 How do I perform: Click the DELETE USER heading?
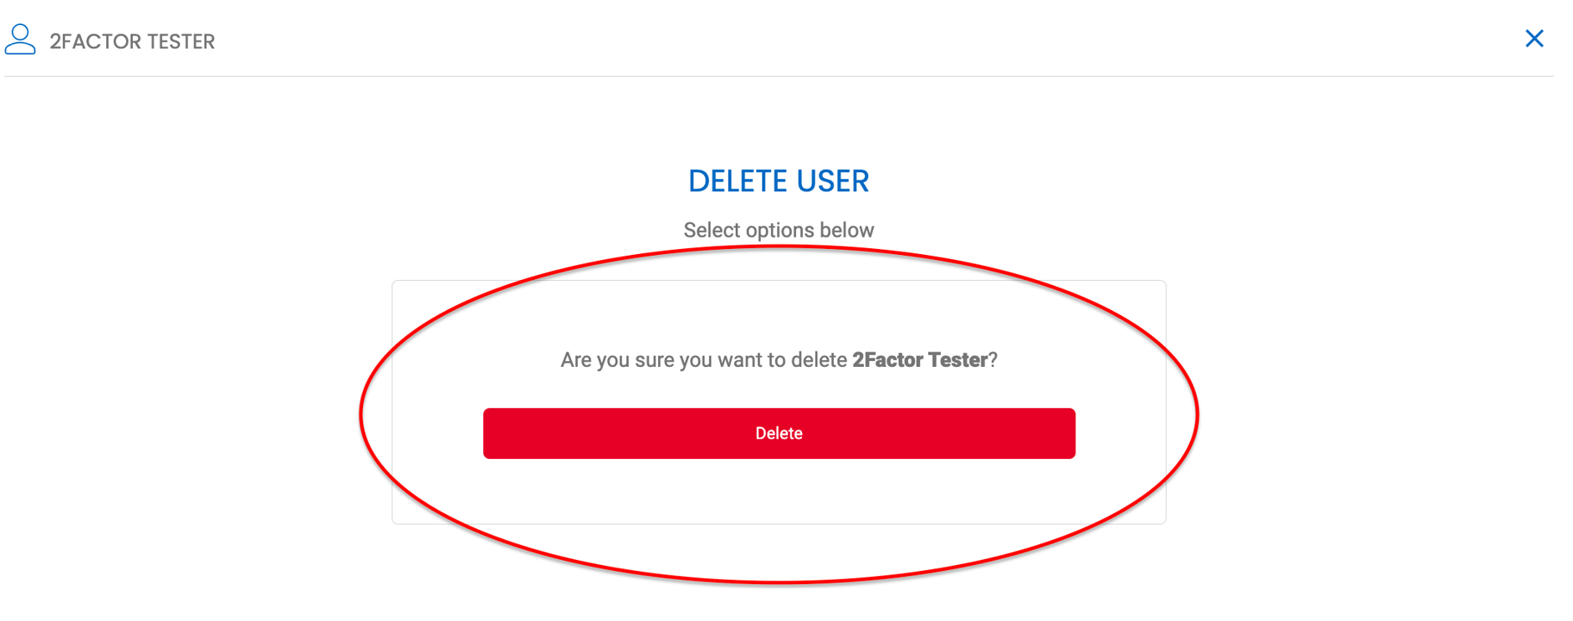[x=779, y=181]
